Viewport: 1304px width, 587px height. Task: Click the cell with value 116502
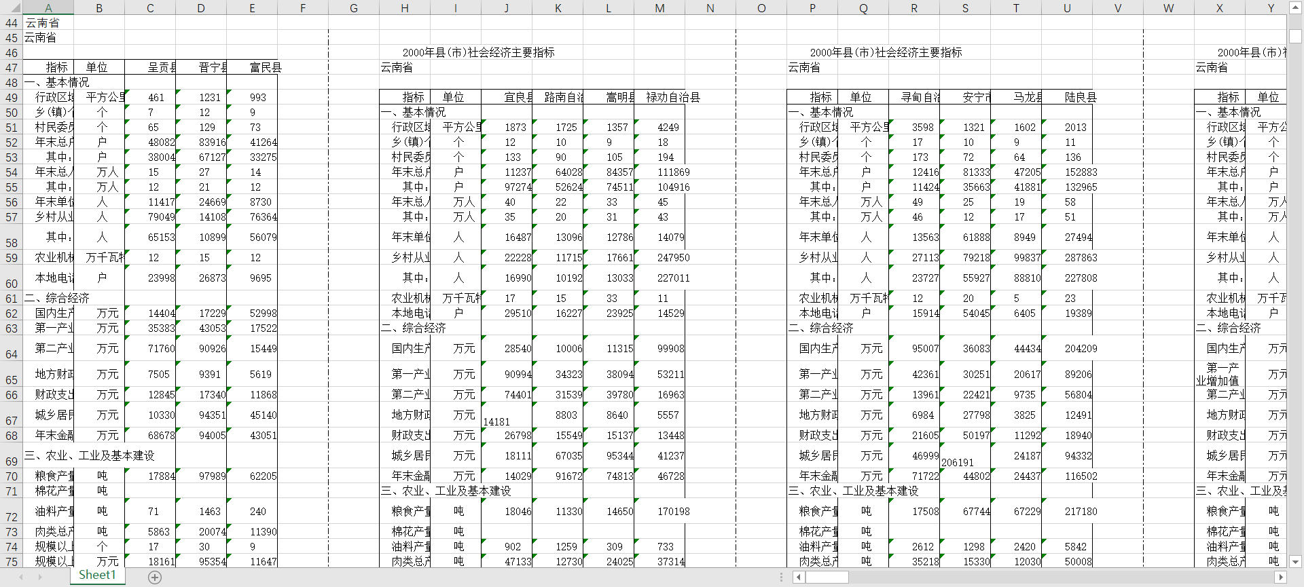[x=1067, y=476]
